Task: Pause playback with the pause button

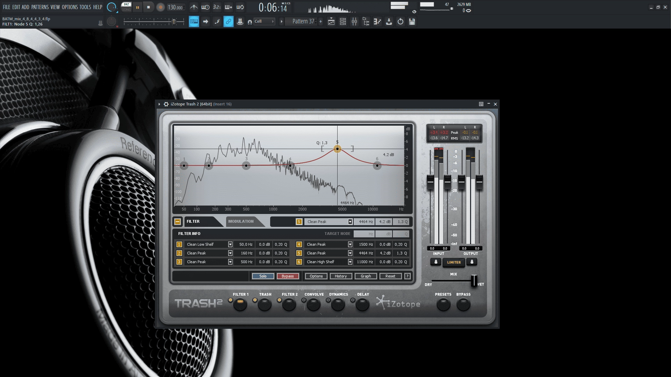Action: point(138,7)
